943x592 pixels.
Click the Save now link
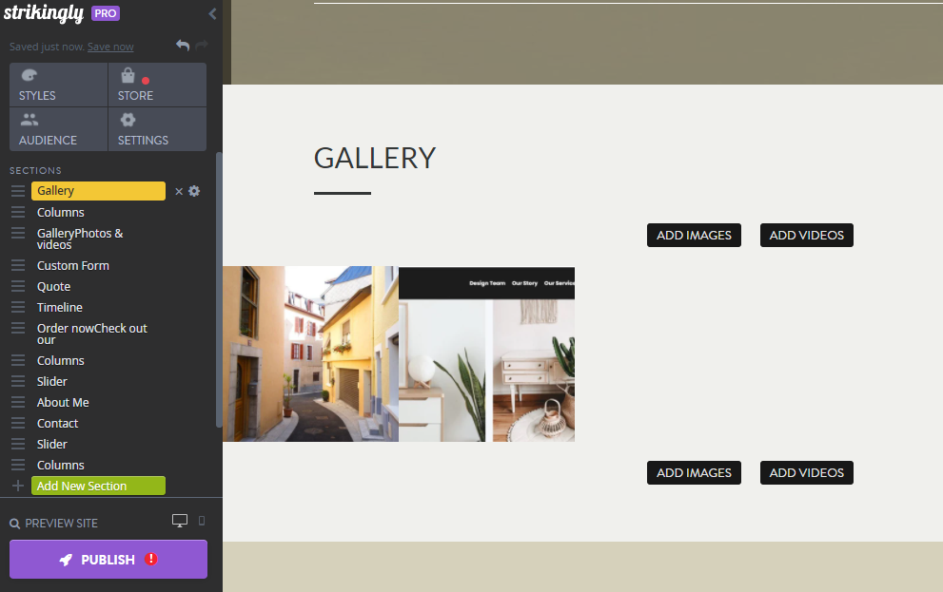coord(109,46)
